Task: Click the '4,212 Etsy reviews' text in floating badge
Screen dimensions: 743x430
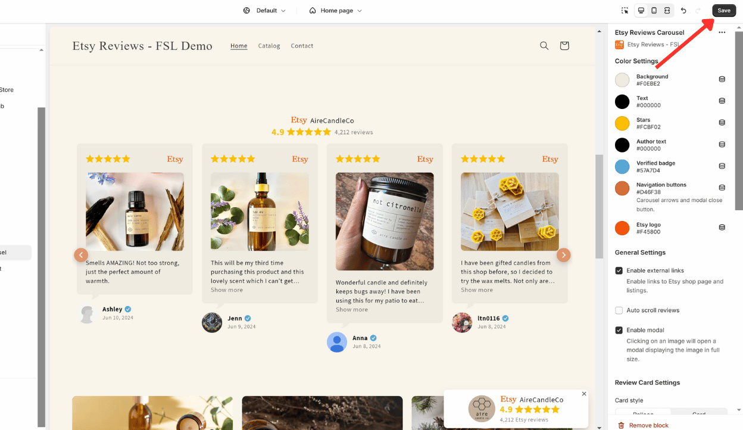Action: pyautogui.click(x=525, y=420)
